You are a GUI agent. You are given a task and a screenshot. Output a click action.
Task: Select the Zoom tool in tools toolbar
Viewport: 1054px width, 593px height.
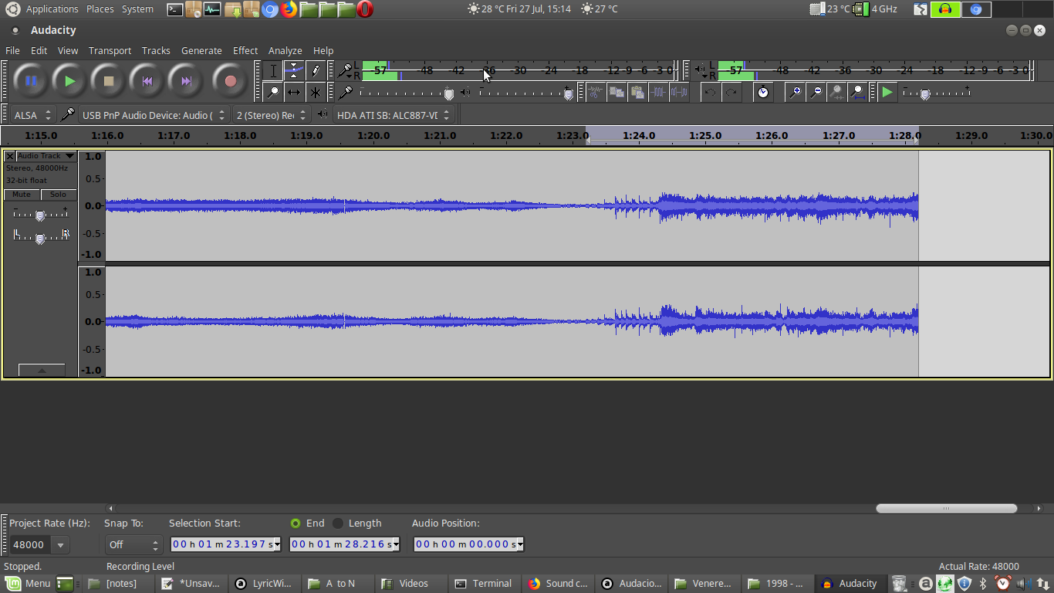pos(273,93)
